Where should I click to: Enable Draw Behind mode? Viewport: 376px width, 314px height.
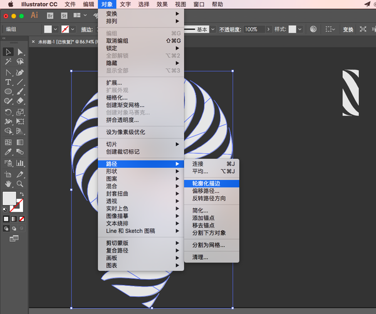pos(14,228)
